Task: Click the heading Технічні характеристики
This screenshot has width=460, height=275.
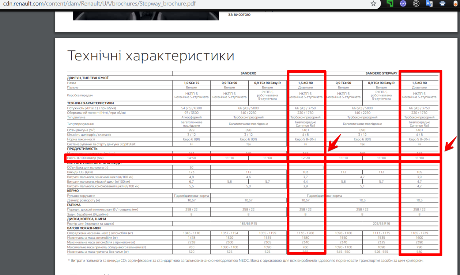Action: [x=151, y=56]
